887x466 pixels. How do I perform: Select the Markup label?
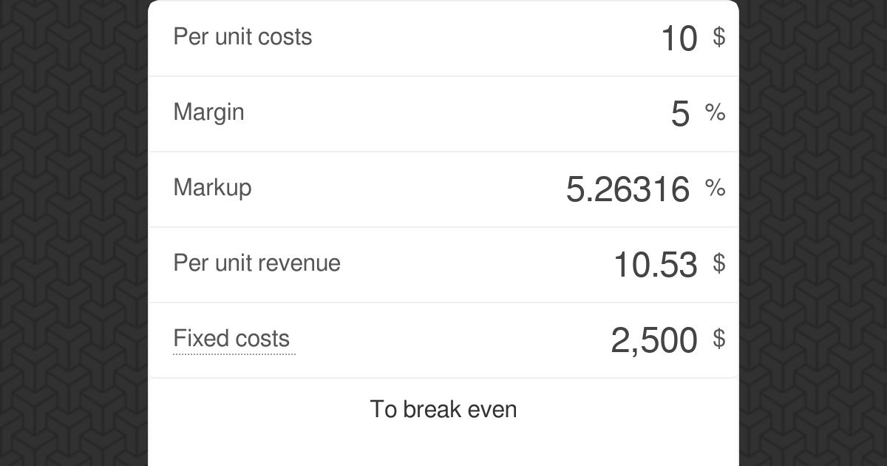tap(212, 187)
